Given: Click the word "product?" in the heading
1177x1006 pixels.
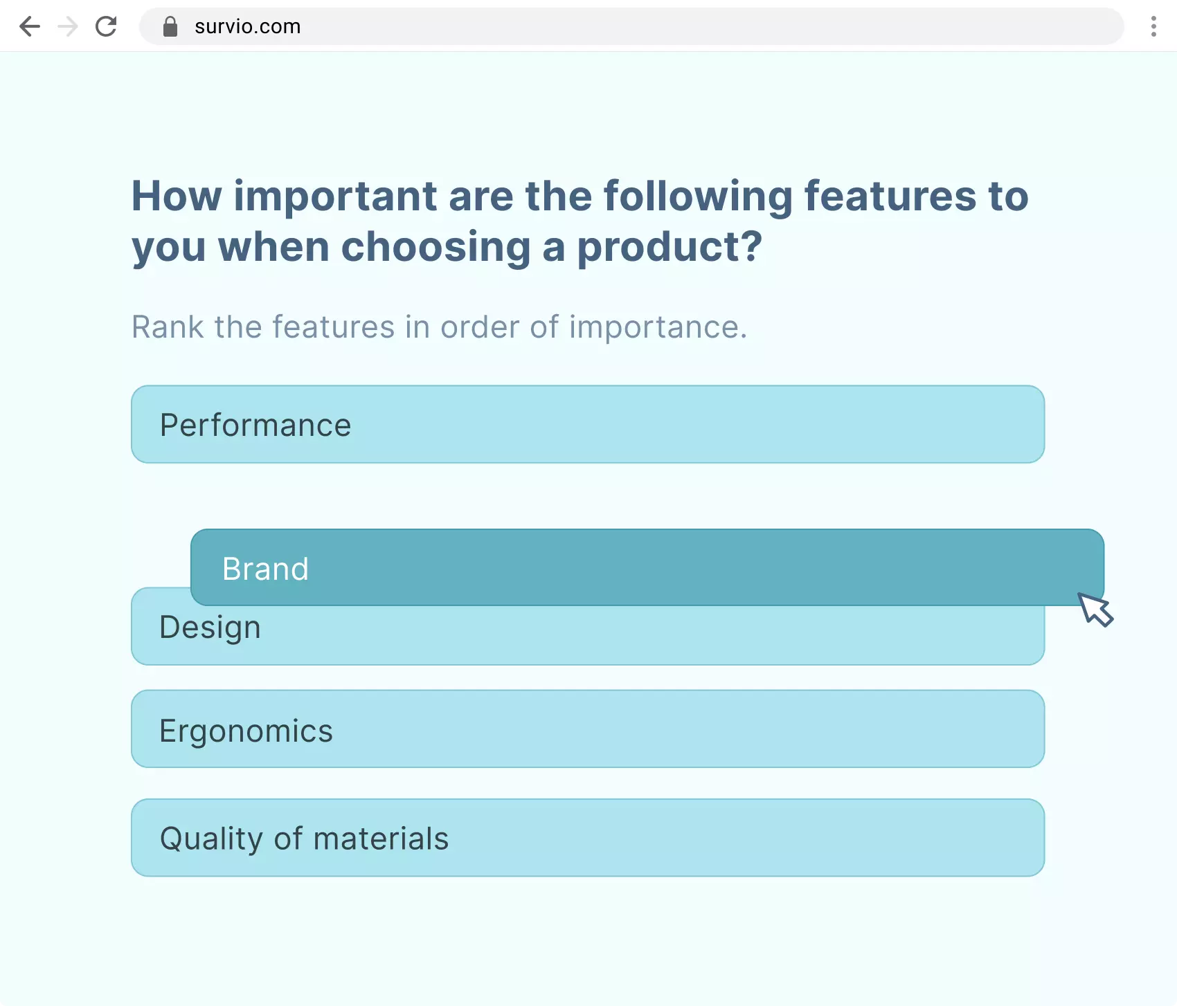Looking at the screenshot, I should tap(669, 247).
